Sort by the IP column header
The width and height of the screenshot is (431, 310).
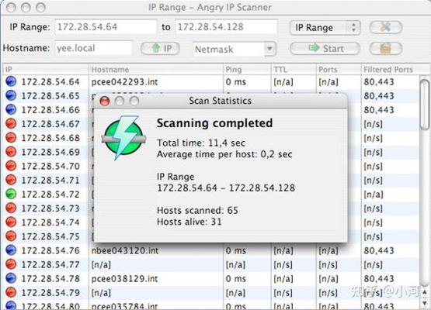pyautogui.click(x=46, y=70)
